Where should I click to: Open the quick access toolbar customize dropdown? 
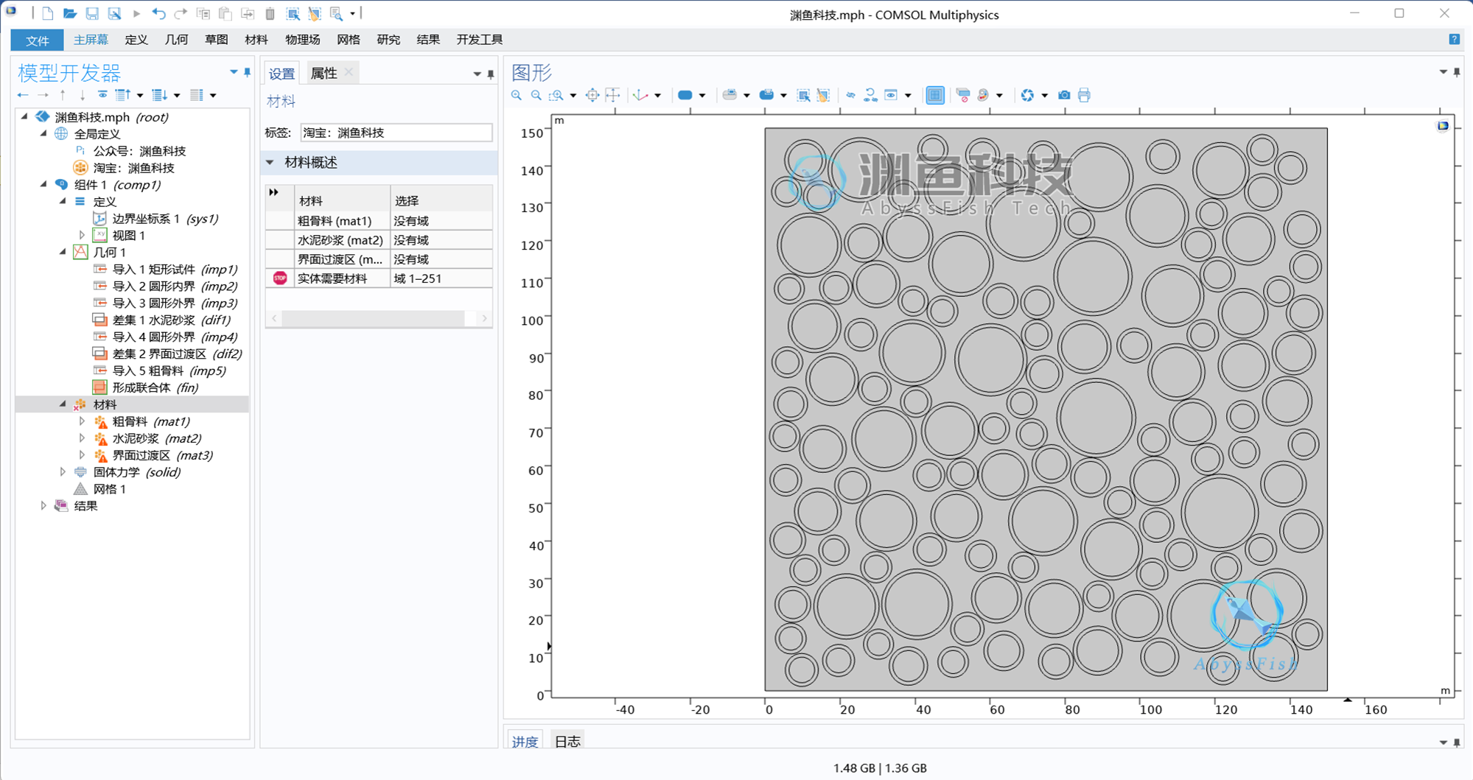coord(353,13)
